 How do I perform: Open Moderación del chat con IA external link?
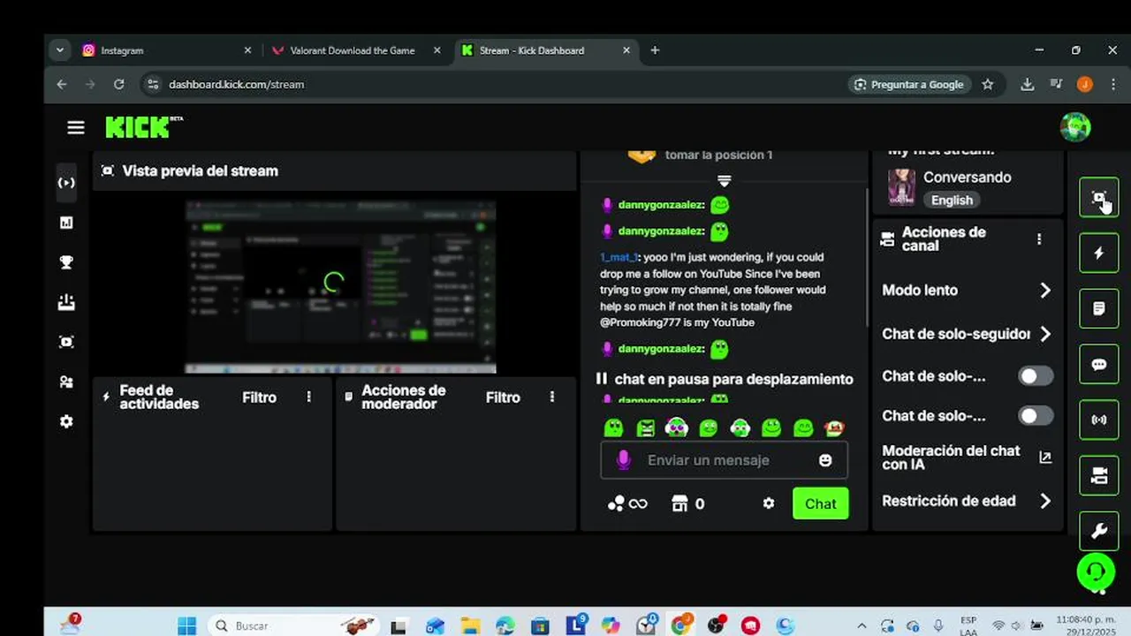point(1045,457)
